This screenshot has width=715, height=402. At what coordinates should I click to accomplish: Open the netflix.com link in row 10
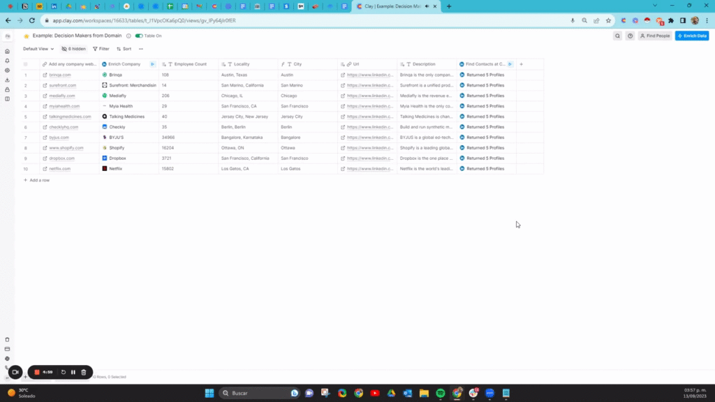tap(60, 169)
